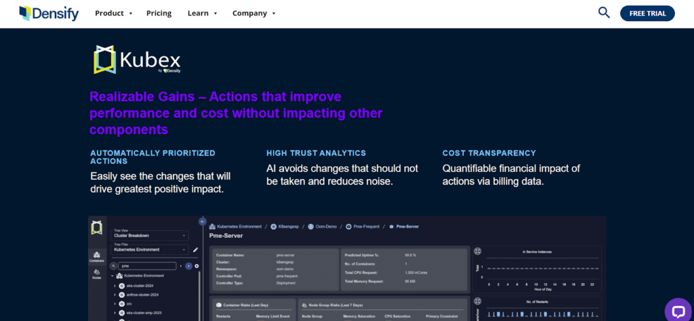The width and height of the screenshot is (694, 321).
Task: Click COST TRANSPARENCY heading
Action: tap(489, 153)
